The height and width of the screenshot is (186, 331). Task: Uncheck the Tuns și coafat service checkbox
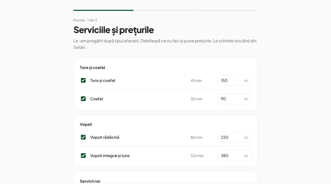pyautogui.click(x=83, y=80)
